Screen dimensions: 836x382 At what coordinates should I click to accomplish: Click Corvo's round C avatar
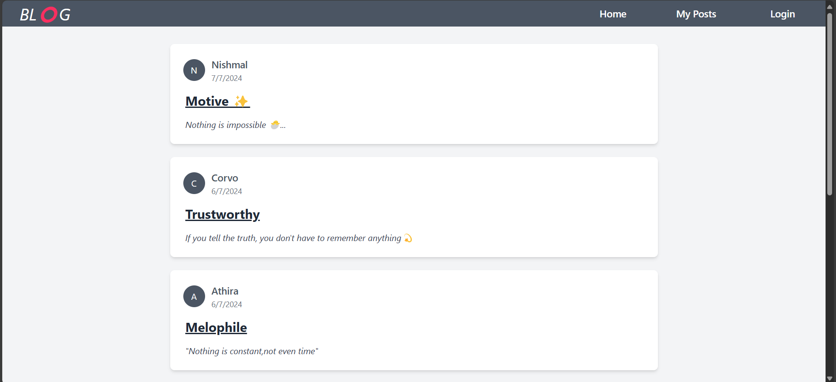[194, 183]
